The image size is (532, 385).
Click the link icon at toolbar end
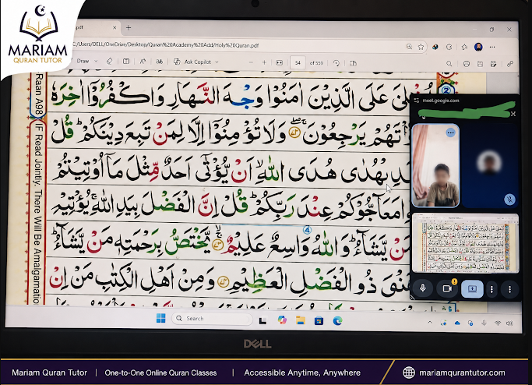click(509, 63)
